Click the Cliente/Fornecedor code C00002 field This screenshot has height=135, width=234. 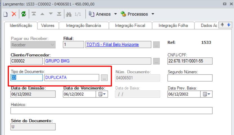[x=26, y=61]
